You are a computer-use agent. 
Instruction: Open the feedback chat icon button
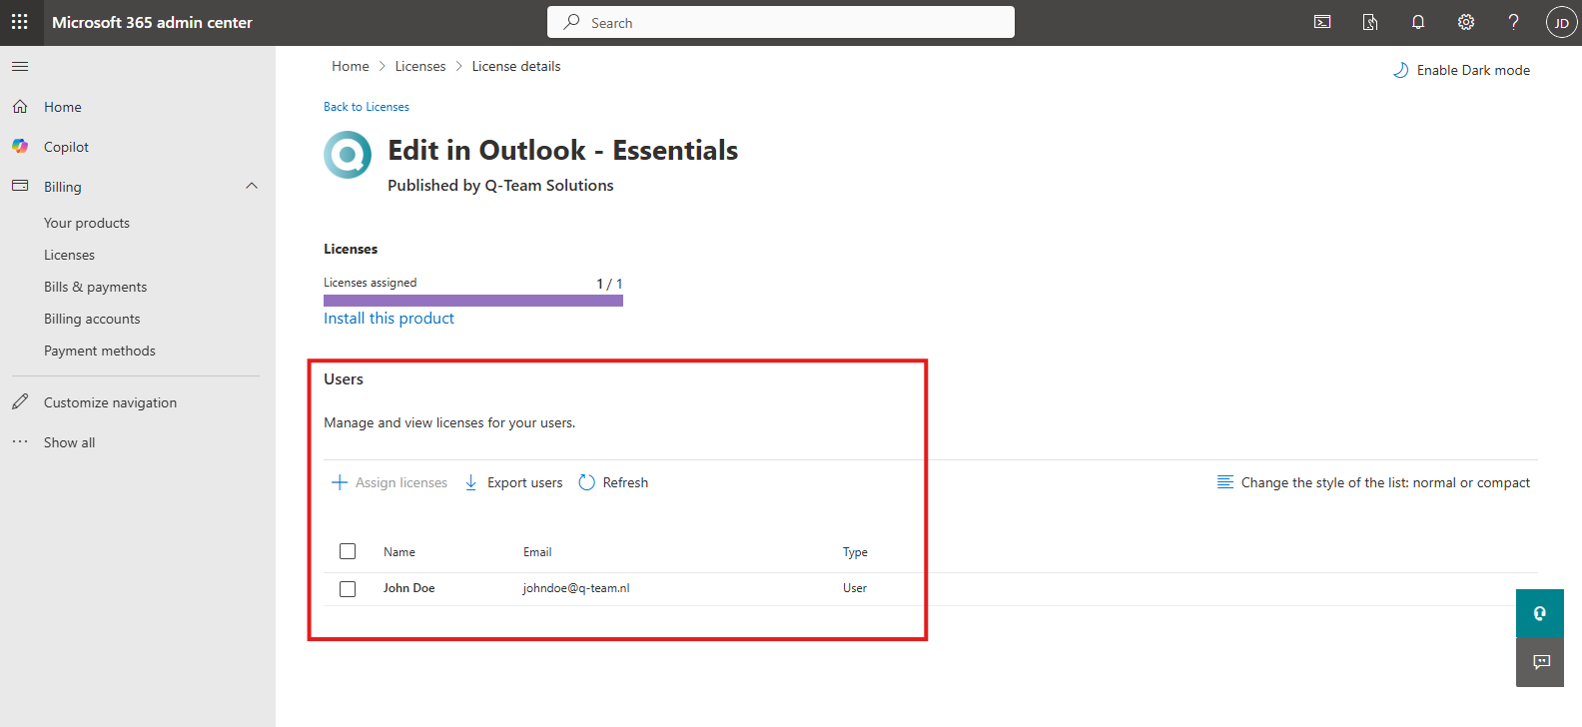click(1540, 662)
